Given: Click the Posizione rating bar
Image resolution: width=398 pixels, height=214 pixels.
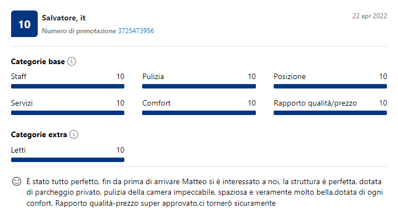Looking at the screenshot, I should (330, 86).
